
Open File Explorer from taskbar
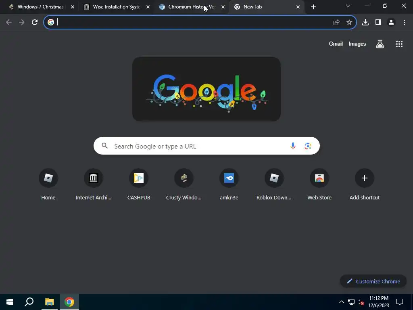click(49, 302)
